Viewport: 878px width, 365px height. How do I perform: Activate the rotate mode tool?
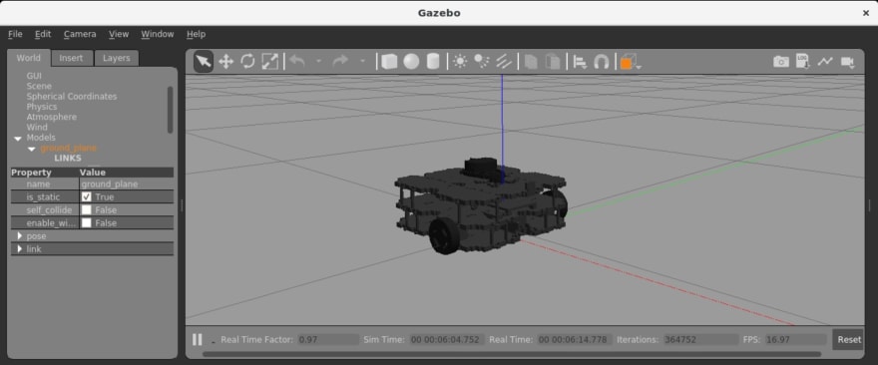point(247,61)
